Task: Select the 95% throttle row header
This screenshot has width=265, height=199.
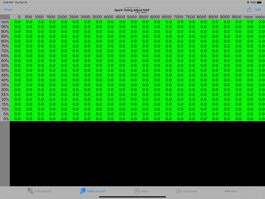Action: 5,27
